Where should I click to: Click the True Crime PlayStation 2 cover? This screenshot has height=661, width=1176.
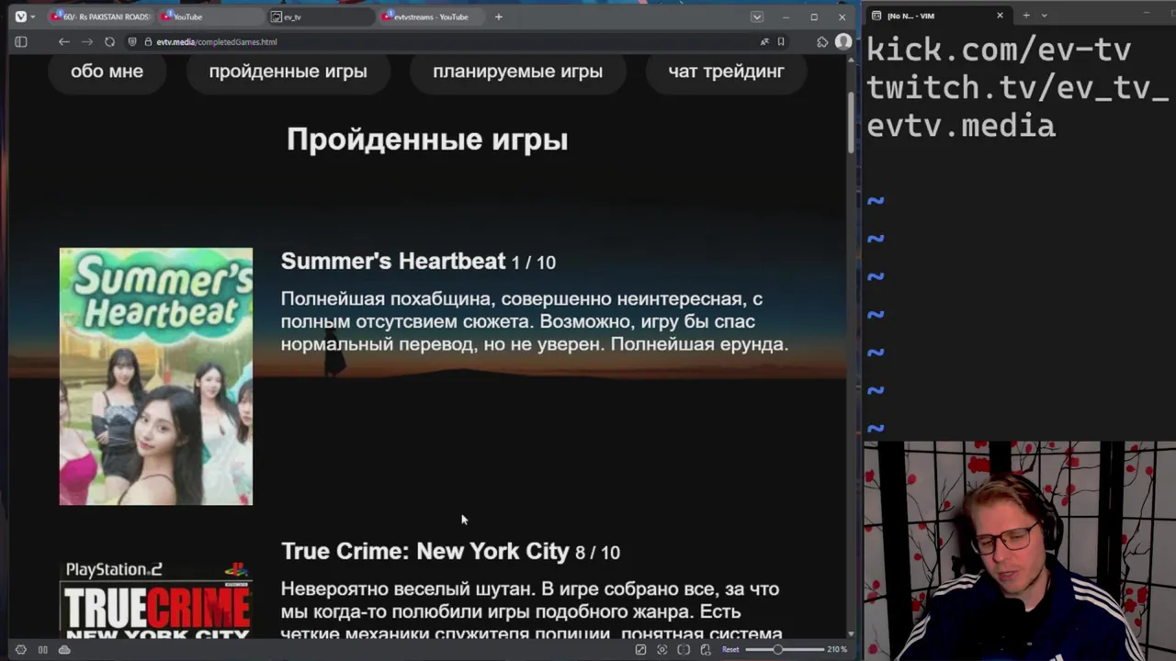(156, 599)
